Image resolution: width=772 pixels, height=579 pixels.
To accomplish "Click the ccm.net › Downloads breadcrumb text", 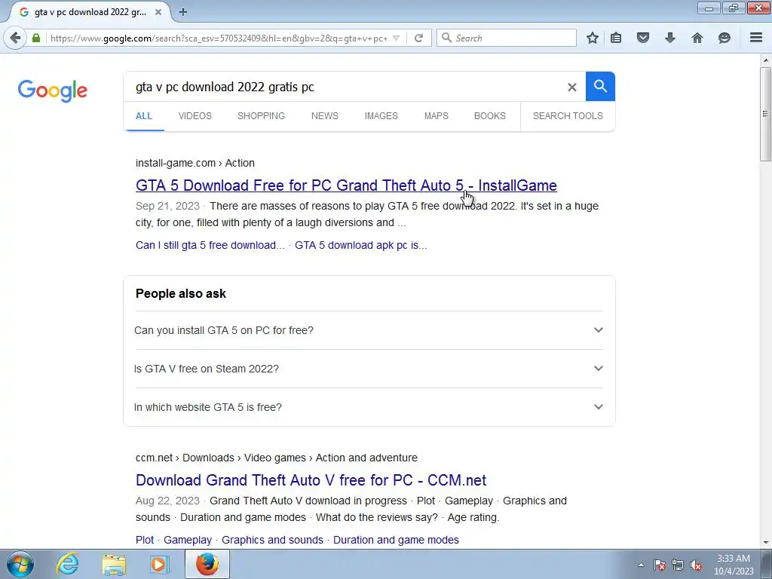I will [x=185, y=458].
